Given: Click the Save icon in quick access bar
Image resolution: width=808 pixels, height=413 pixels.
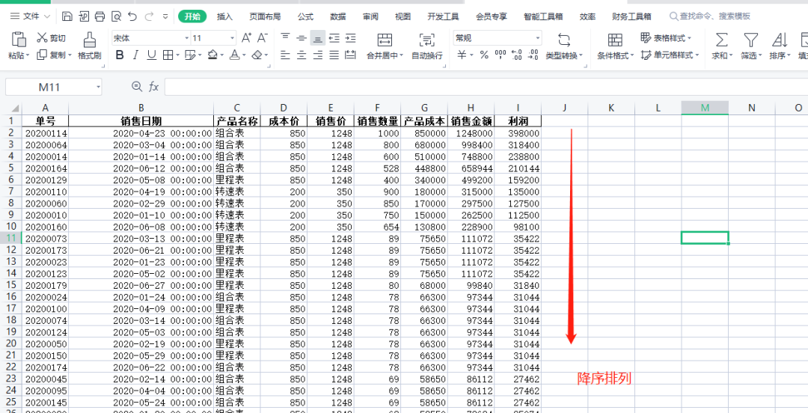Looking at the screenshot, I should [67, 16].
